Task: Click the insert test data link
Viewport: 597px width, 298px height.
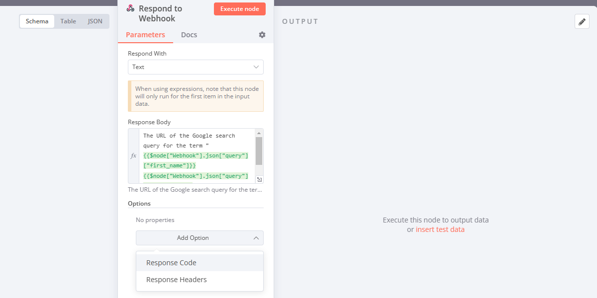Action: click(x=440, y=229)
